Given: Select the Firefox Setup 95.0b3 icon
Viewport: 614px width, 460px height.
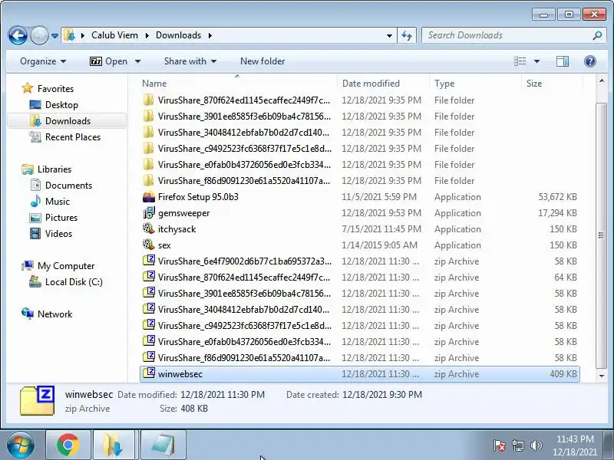Looking at the screenshot, I should (x=149, y=197).
